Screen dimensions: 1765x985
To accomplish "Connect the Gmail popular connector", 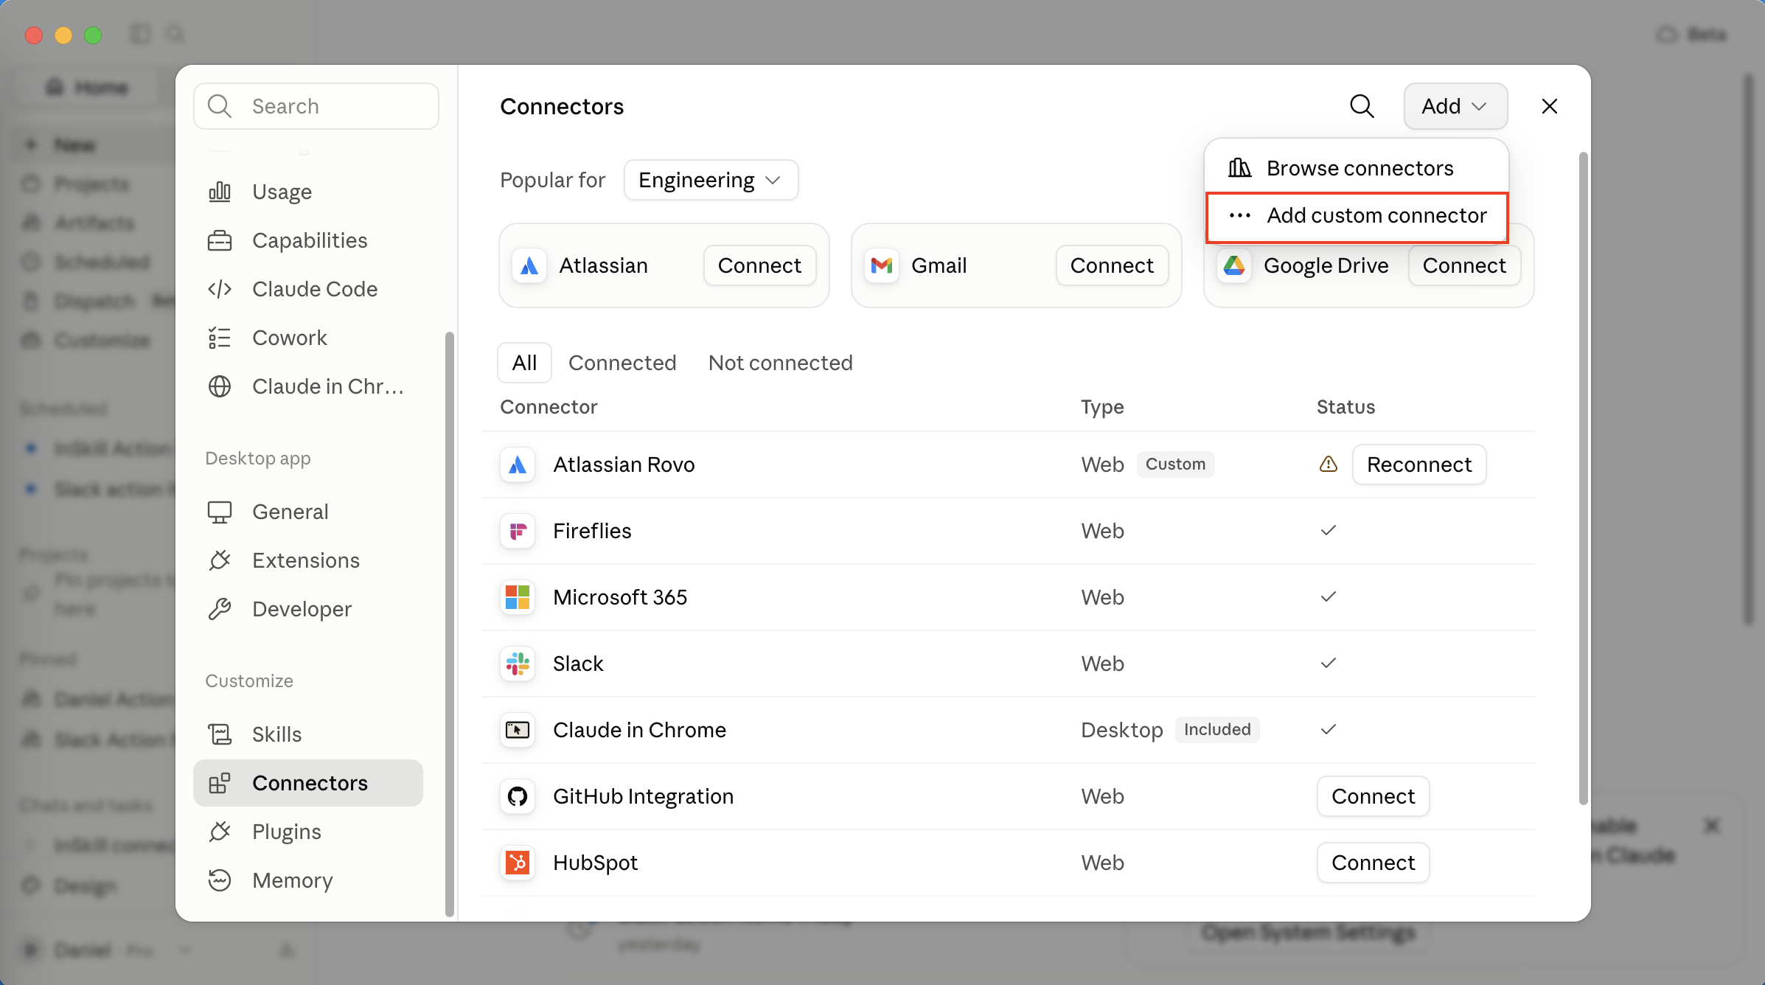I will 1112,265.
